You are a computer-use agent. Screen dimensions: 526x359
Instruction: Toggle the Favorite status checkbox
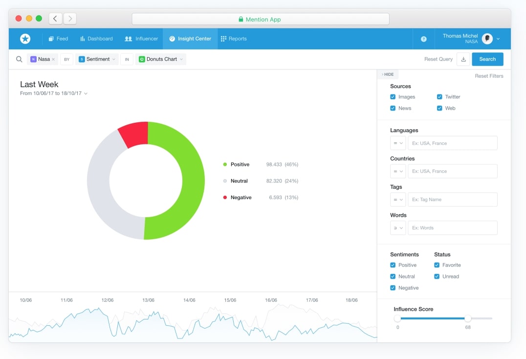pos(437,265)
